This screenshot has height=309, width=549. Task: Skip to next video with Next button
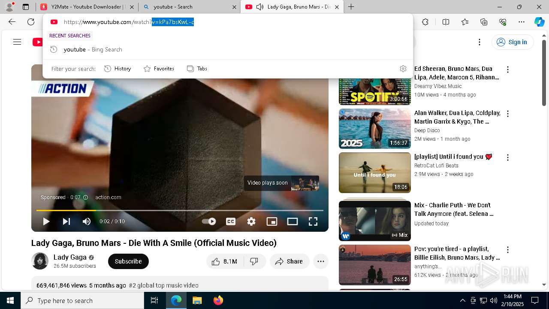coord(66,221)
